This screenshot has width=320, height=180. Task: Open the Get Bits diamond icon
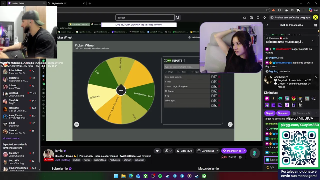click(264, 17)
